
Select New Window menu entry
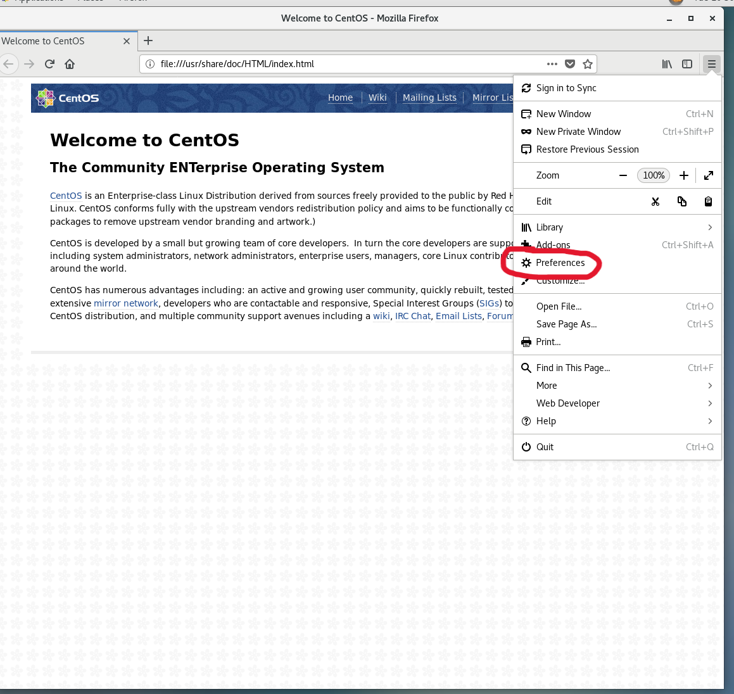[617, 114]
